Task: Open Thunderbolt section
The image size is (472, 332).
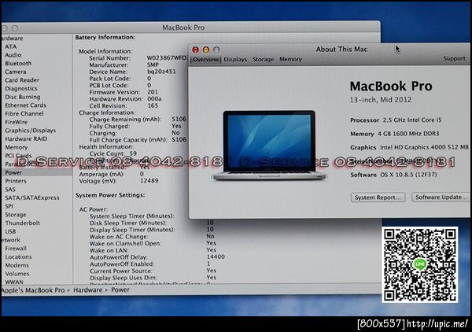Action: [x=23, y=223]
